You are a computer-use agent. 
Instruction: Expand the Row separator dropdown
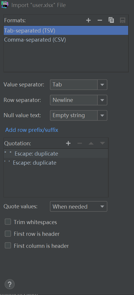[x=79, y=100]
